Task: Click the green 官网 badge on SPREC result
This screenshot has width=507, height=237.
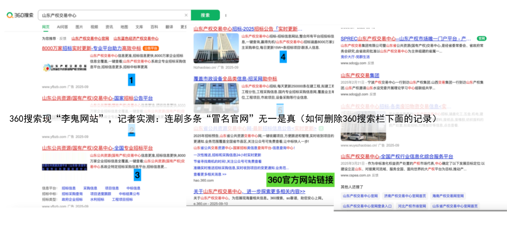Action: (x=481, y=38)
